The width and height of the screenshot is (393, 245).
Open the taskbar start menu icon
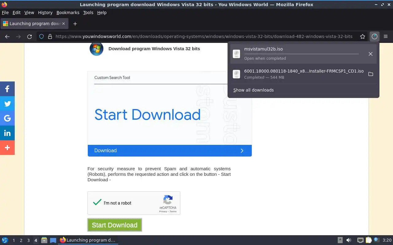coord(5,240)
